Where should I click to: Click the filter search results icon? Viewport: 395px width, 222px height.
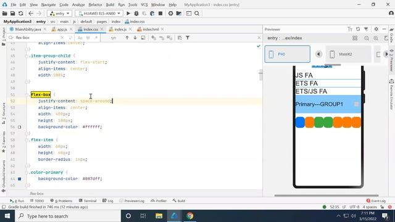[188, 38]
